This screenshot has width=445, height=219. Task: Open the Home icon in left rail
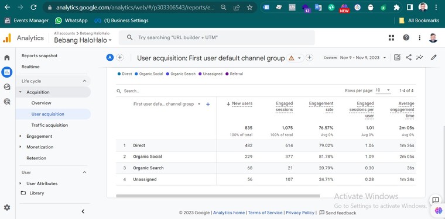7,58
